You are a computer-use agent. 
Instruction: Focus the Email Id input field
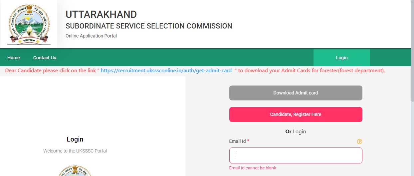coord(296,155)
